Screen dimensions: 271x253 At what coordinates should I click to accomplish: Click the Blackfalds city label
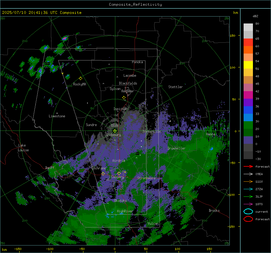pyautogui.click(x=128, y=83)
